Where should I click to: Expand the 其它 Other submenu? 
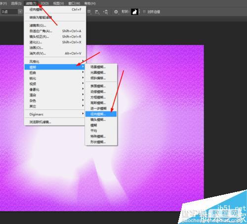click(x=55, y=106)
